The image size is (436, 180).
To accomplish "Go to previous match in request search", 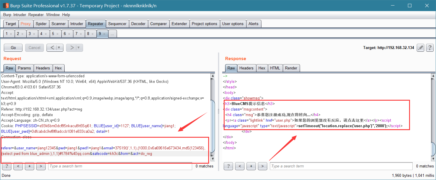I will coord(18,166).
